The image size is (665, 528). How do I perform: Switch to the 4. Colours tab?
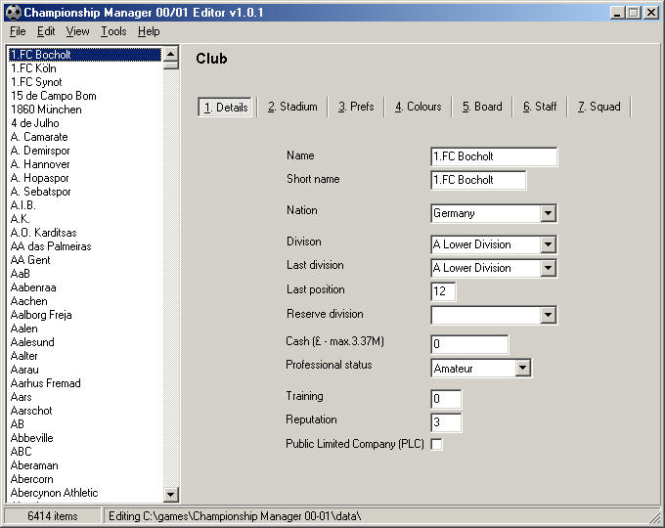click(418, 107)
